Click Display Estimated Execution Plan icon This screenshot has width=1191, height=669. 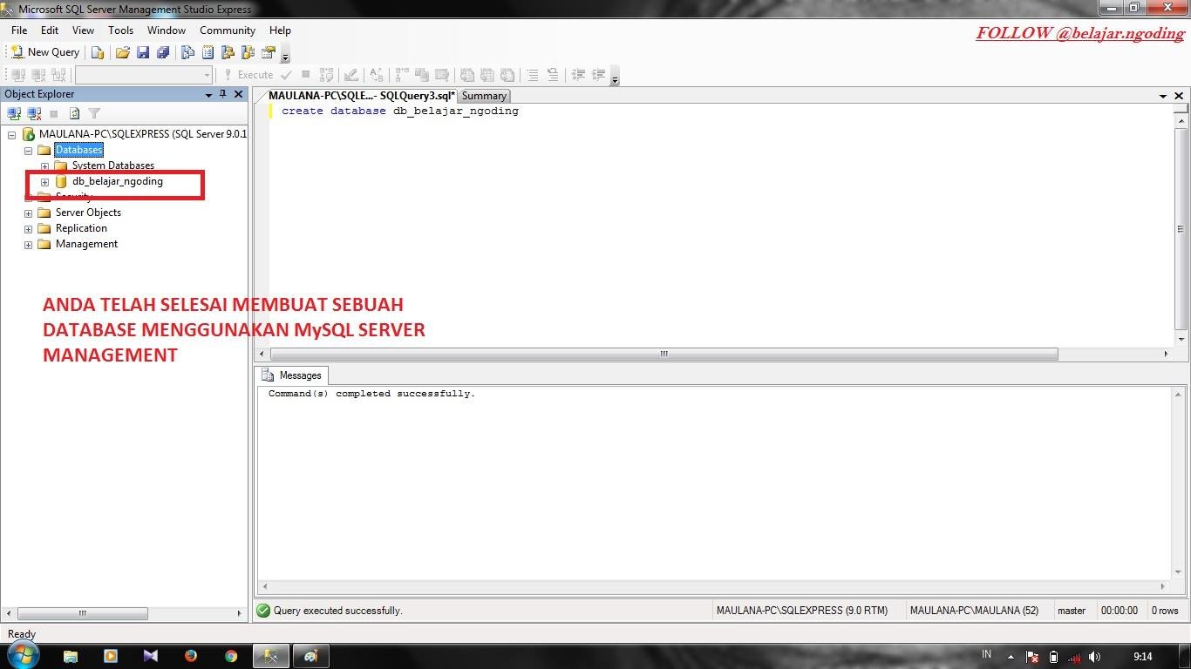point(327,75)
